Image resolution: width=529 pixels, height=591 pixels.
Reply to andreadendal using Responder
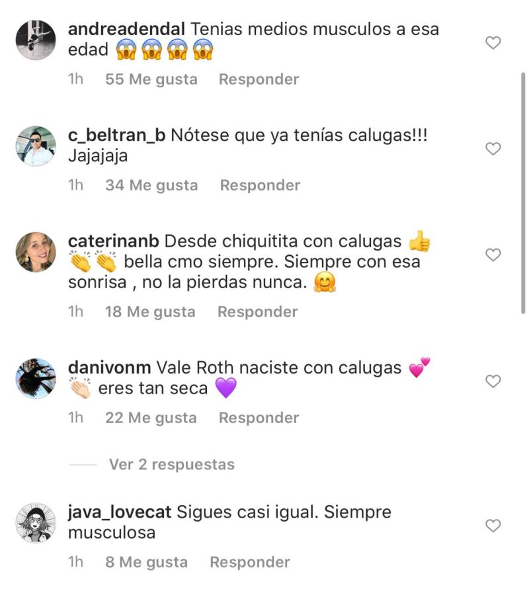(x=259, y=79)
